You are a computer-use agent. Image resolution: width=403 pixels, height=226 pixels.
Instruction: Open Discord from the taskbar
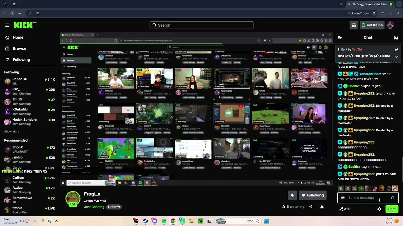click(155, 221)
